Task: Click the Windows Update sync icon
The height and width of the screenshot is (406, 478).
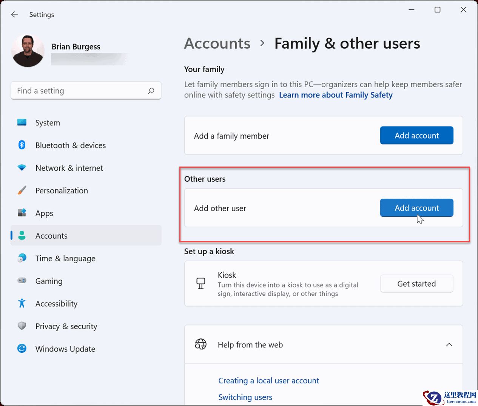Action: point(22,349)
